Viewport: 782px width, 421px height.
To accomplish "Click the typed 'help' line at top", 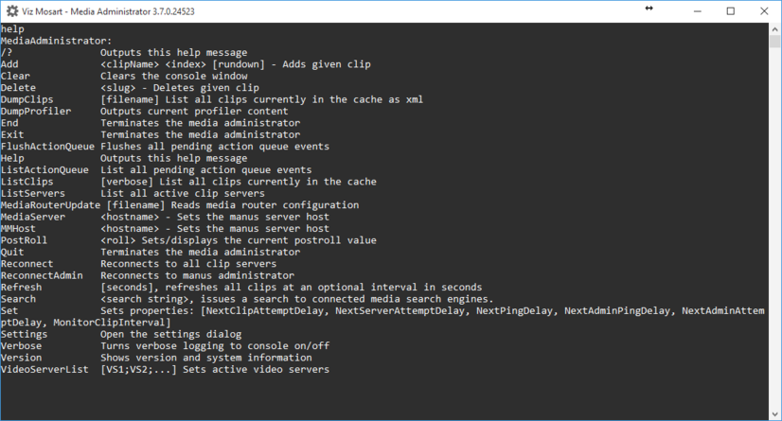I will point(12,29).
